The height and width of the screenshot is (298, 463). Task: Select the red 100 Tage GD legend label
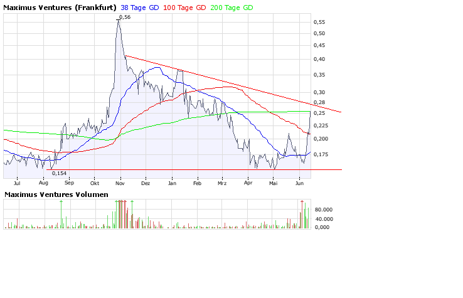[x=186, y=7]
